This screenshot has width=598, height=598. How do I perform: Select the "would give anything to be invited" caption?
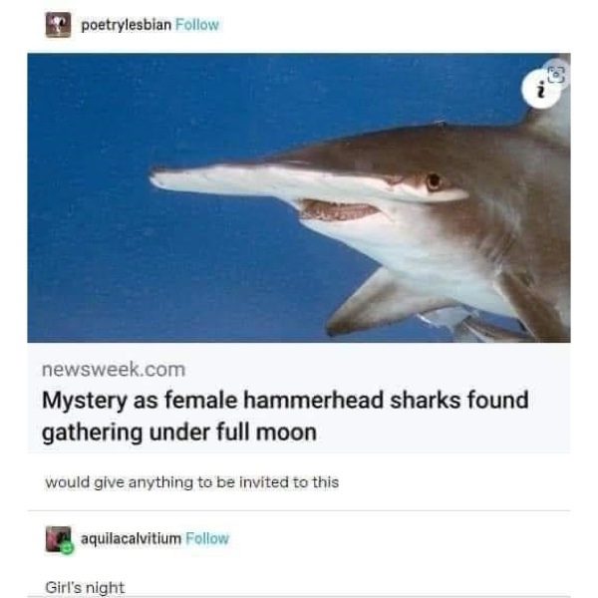pos(191,482)
